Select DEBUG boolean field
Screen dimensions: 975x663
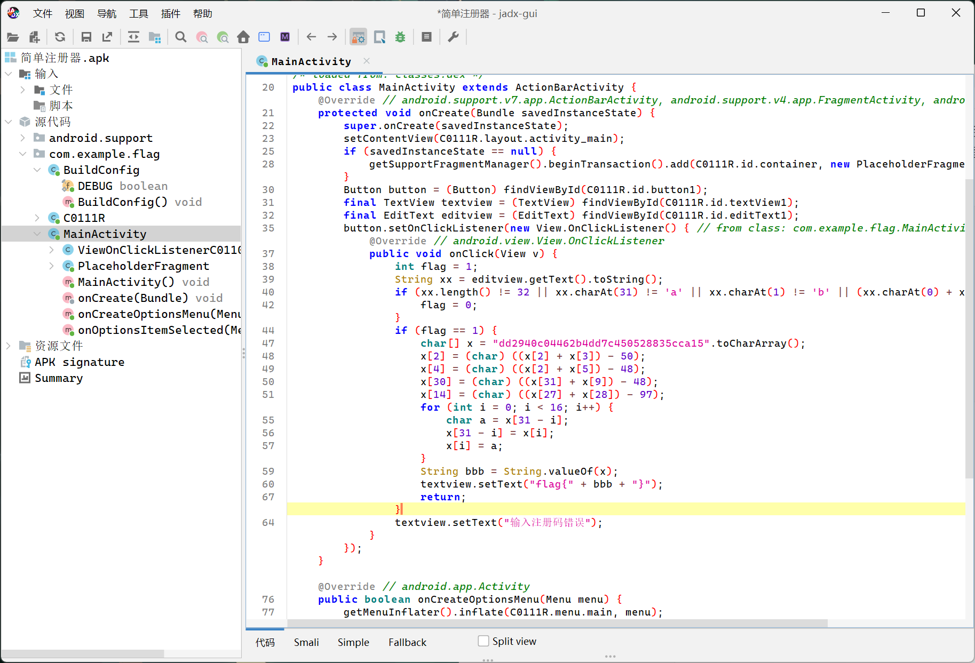coord(115,186)
